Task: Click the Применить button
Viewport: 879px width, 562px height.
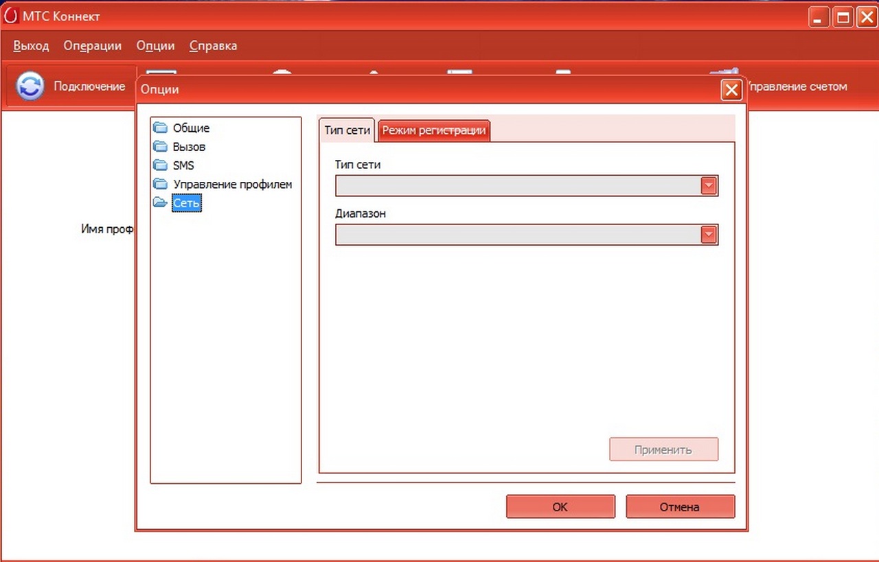Action: pos(663,450)
